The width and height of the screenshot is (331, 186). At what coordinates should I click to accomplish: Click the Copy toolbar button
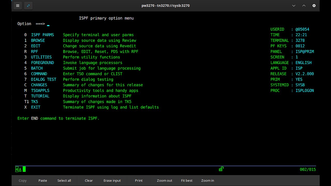(x=22, y=181)
